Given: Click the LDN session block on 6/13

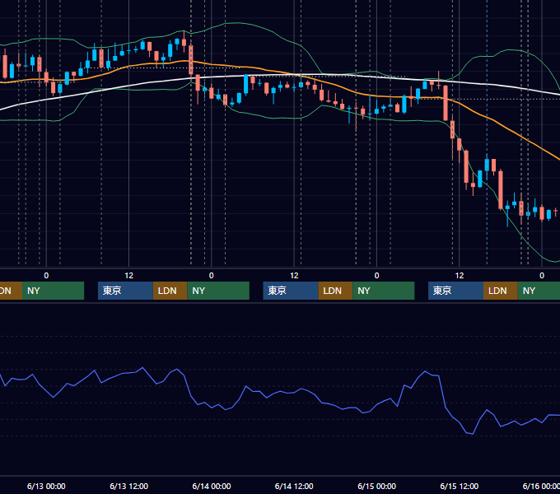Looking at the screenshot, I should (170, 291).
